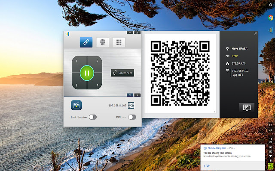Select the "QQ WiFi" network name
Viewport: 275px width, 171px height.
point(238,75)
